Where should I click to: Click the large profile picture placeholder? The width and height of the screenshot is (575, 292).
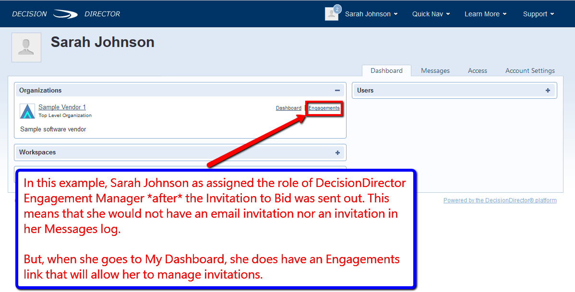coord(26,47)
